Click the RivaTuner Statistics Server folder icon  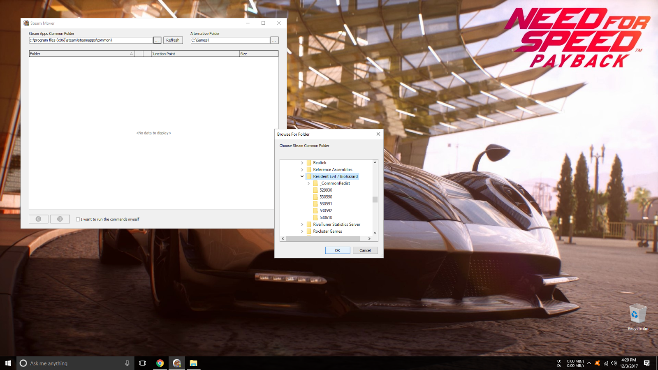[x=309, y=224]
